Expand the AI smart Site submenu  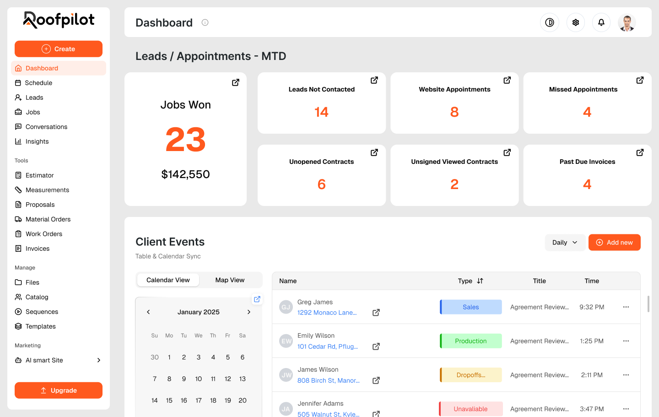pos(99,360)
